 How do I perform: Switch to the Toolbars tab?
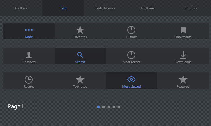click(21, 8)
